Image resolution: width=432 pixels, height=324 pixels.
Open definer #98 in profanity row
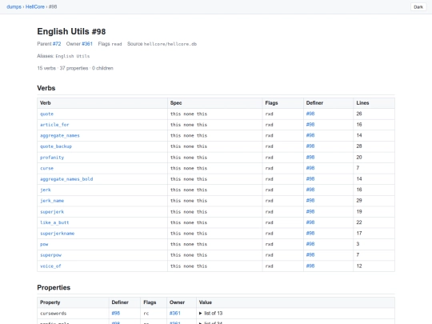tap(310, 158)
